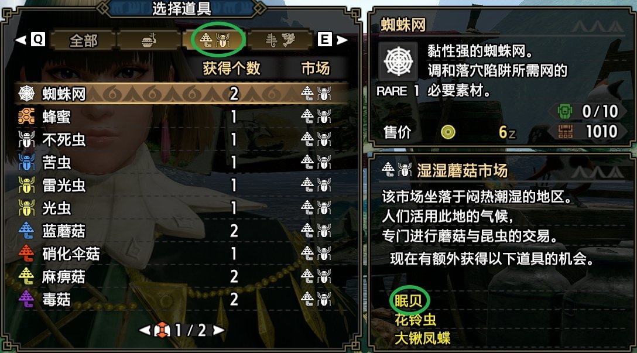Click the bonus item 眠贝
Screen dimensions: 637x353
[x=409, y=301]
